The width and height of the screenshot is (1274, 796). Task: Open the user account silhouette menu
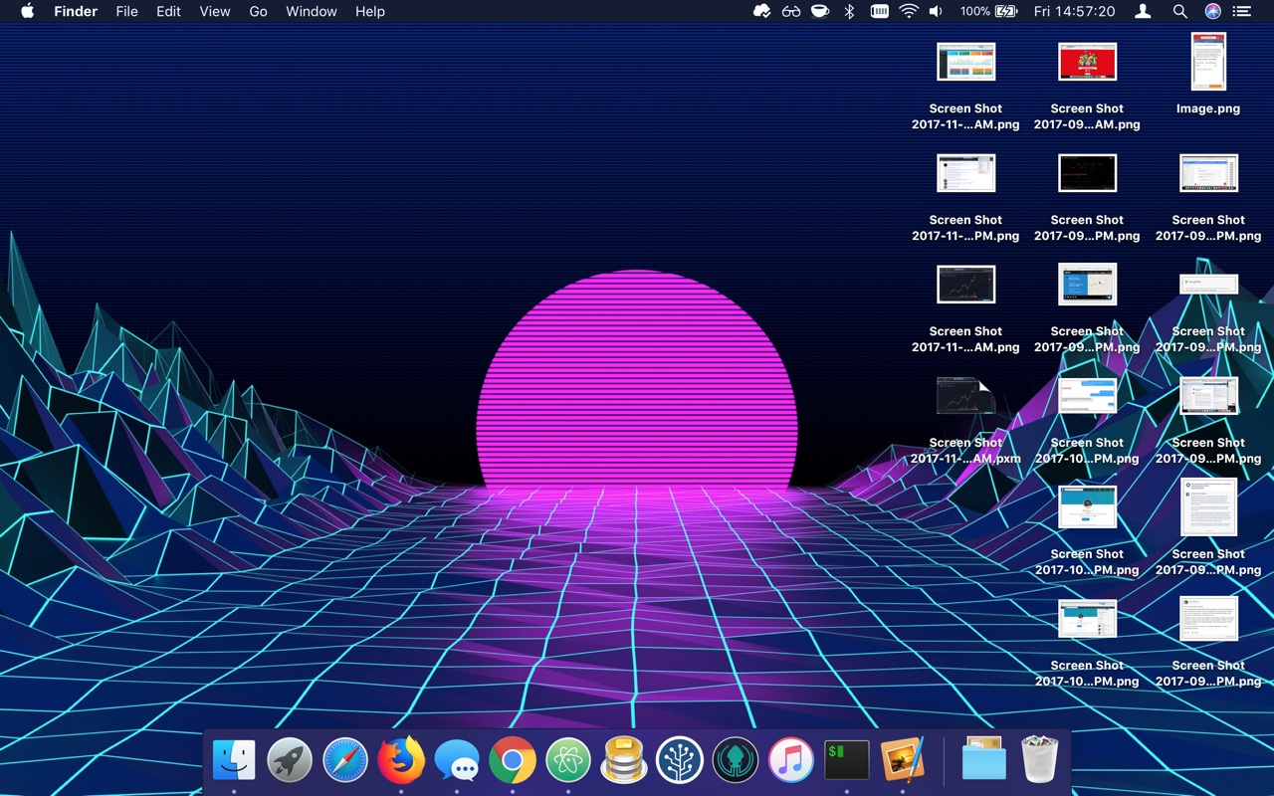(x=1144, y=12)
